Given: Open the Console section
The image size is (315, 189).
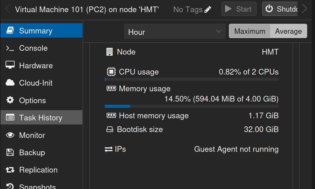Looking at the screenshot, I should [41, 48].
